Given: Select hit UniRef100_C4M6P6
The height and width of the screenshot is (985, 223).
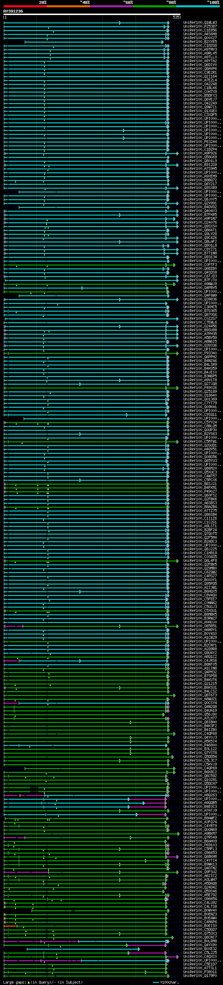Looking at the screenshot, I should pyautogui.click(x=200, y=922).
